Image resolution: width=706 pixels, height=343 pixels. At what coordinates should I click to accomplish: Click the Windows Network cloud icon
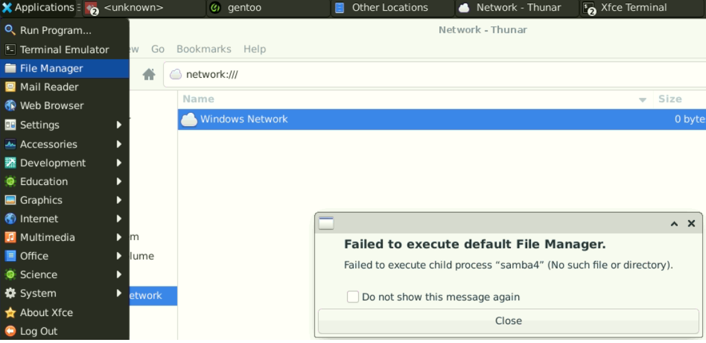(189, 119)
